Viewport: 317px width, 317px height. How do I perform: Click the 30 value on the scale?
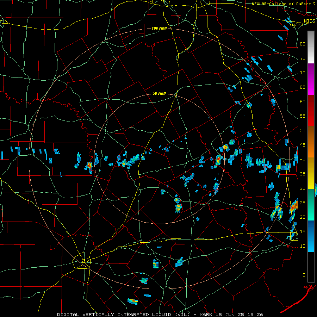[x=303, y=188]
